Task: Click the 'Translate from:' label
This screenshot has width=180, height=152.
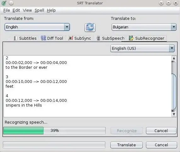Action: pyautogui.click(x=19, y=19)
